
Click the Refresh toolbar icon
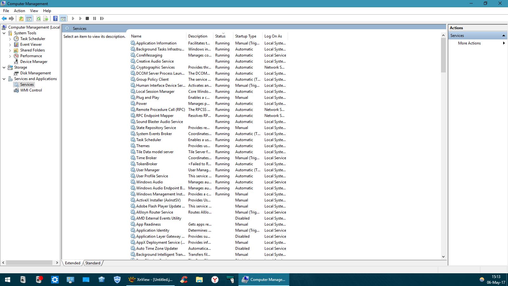coord(38,18)
